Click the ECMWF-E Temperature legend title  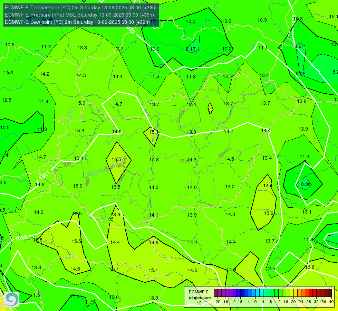(x=199, y=295)
